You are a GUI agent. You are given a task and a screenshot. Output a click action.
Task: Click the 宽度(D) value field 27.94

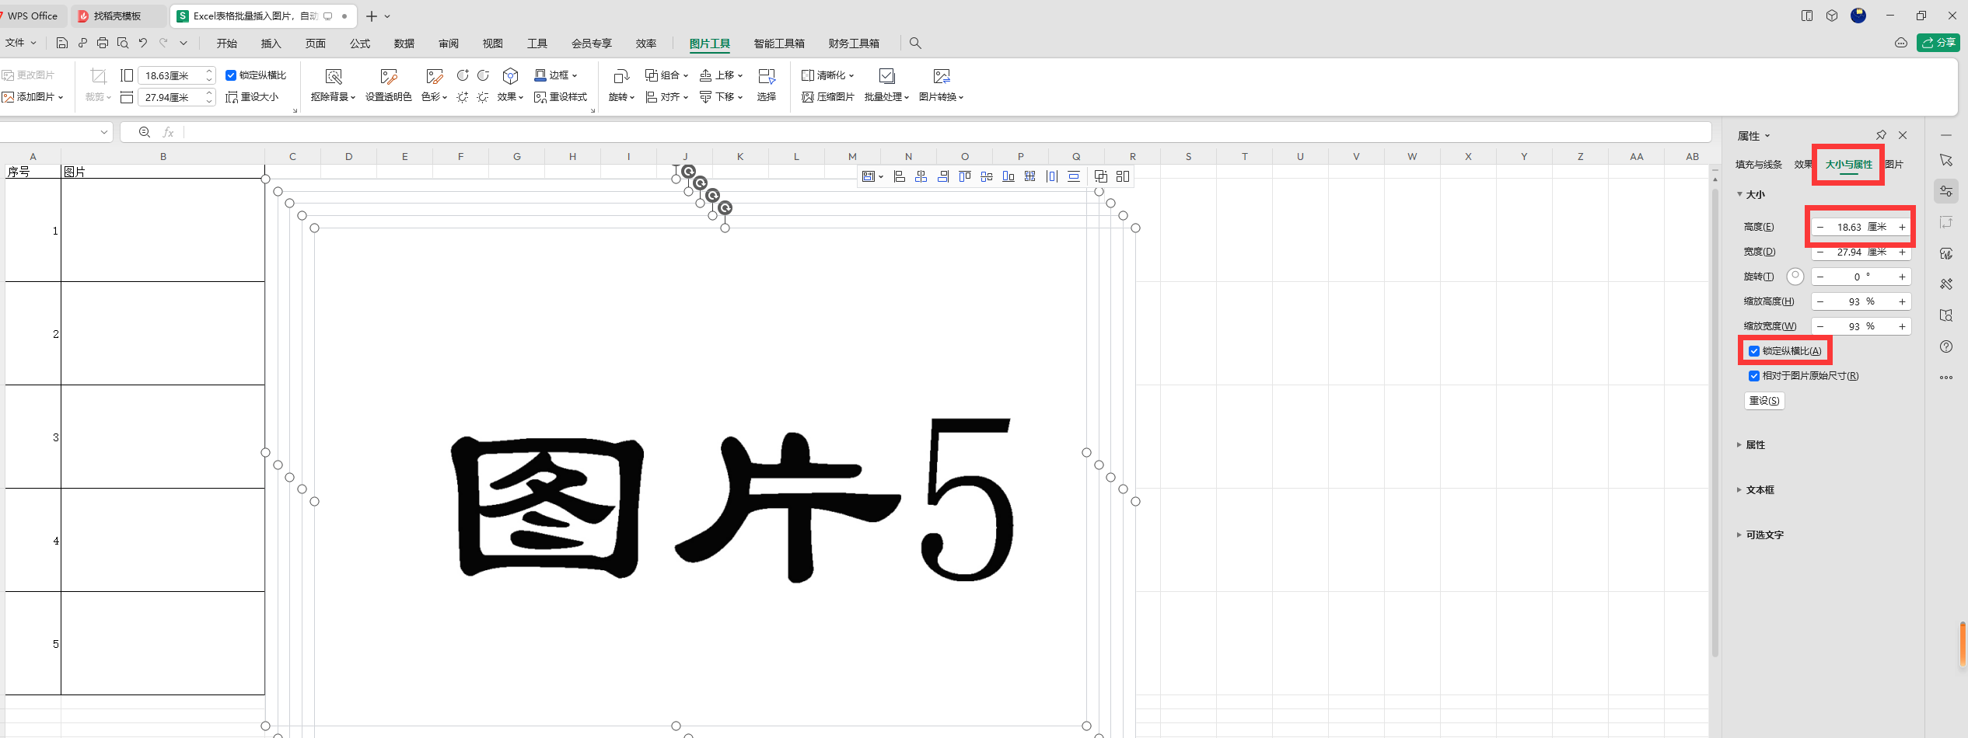coord(1861,252)
